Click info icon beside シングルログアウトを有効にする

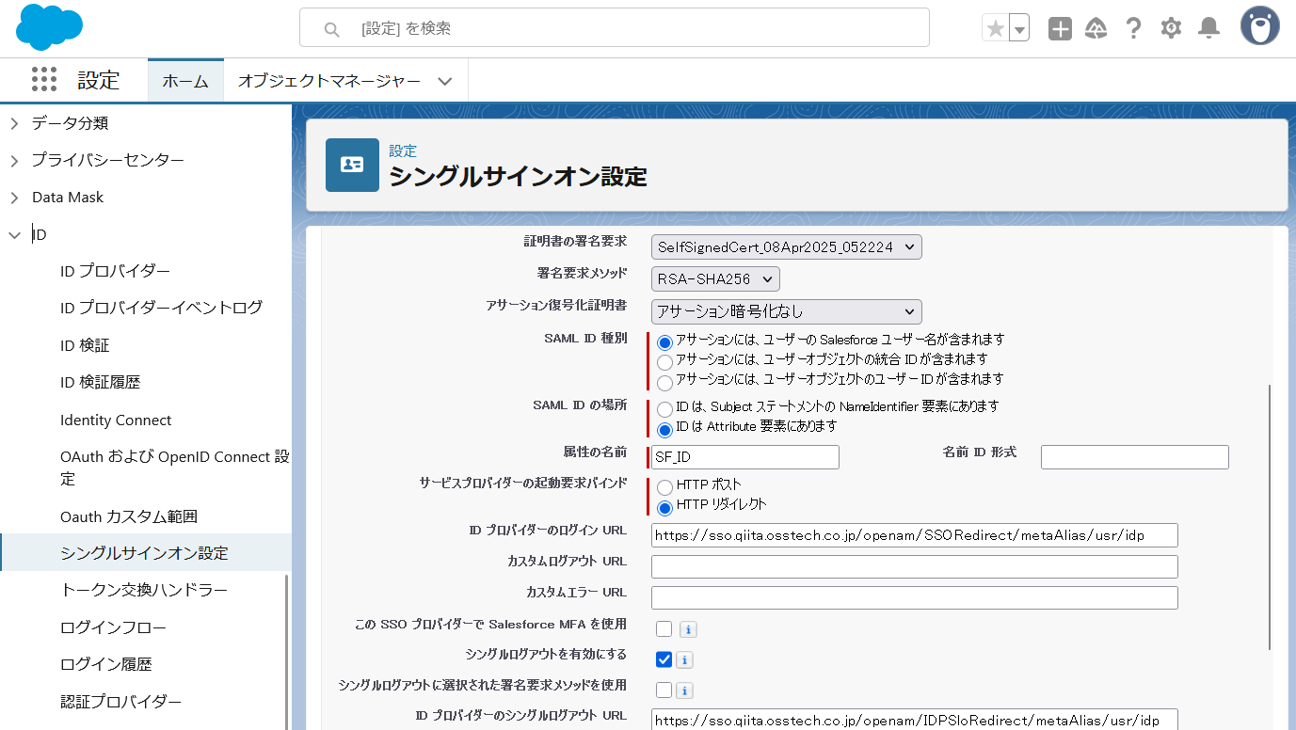coord(684,659)
